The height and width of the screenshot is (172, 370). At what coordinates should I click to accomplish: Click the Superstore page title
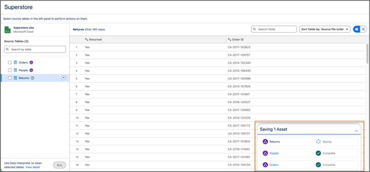[18, 7]
